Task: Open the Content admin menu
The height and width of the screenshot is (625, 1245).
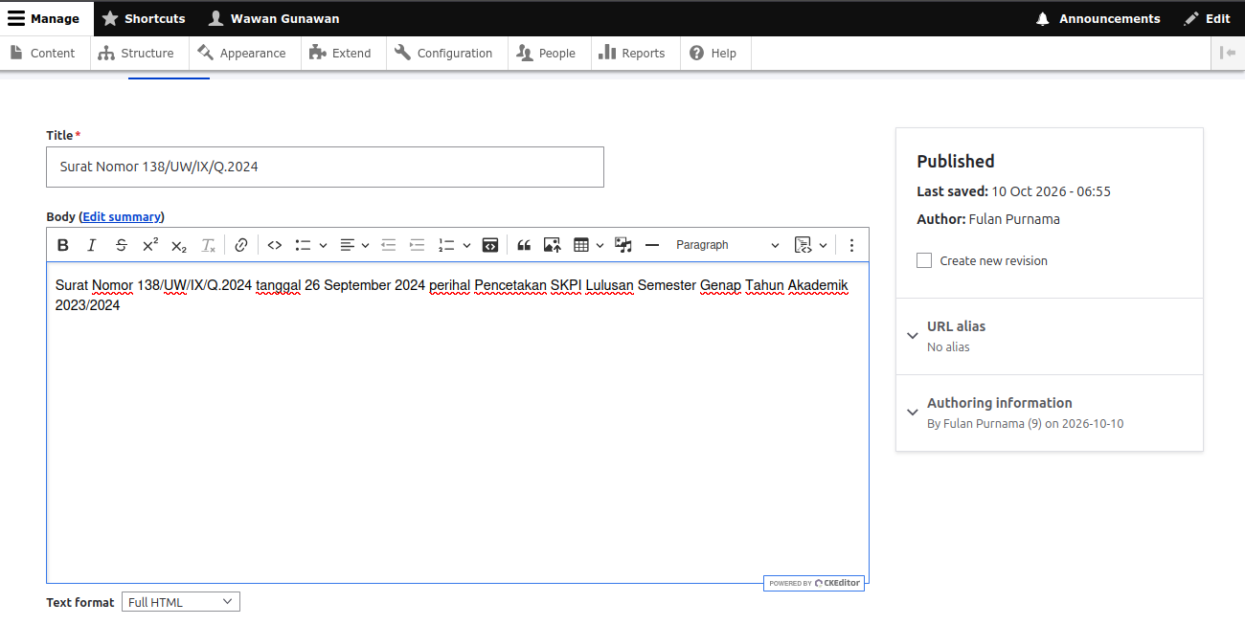Action: (43, 54)
